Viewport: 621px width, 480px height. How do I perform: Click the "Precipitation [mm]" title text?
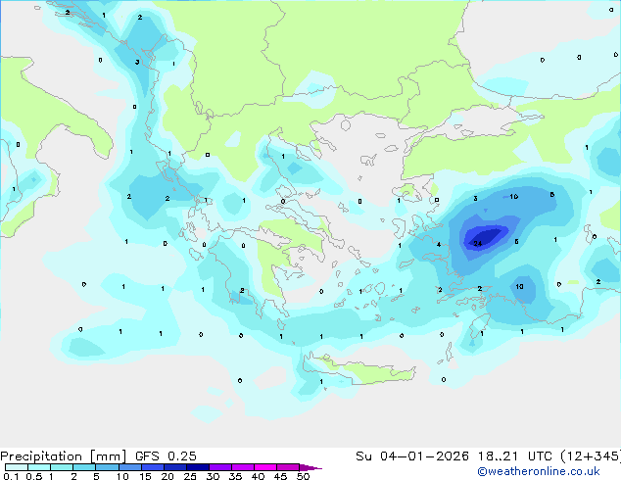(x=64, y=456)
